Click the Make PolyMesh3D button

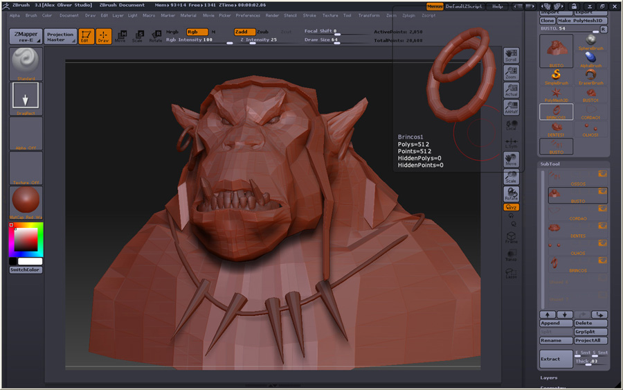point(583,21)
